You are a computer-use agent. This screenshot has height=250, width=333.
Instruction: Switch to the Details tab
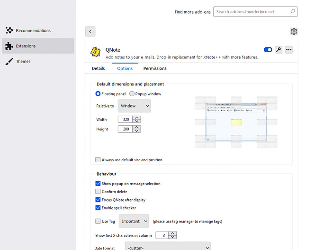tap(99, 68)
